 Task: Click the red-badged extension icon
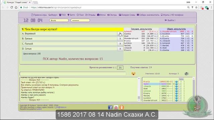click(x=202, y=8)
